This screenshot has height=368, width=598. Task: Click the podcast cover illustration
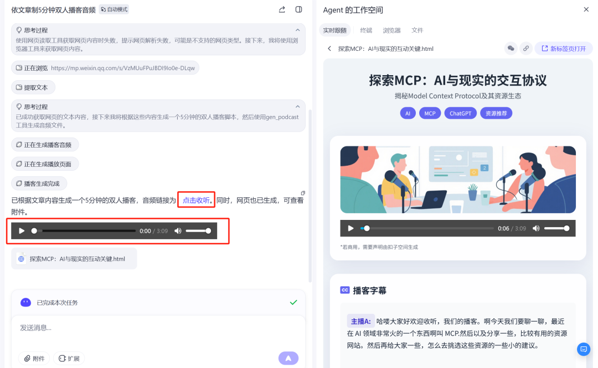(458, 180)
